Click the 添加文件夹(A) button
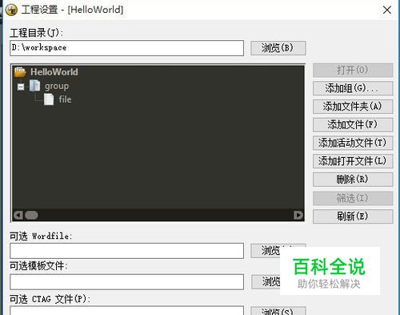This screenshot has height=315, width=400. [x=353, y=107]
